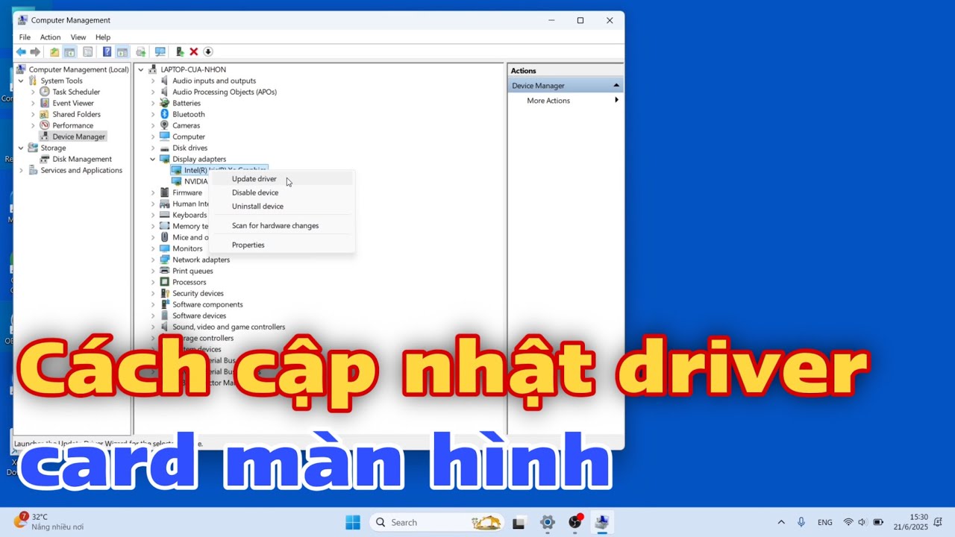This screenshot has width=955, height=537.
Task: Click the Print toolbar icon
Action: [x=141, y=51]
